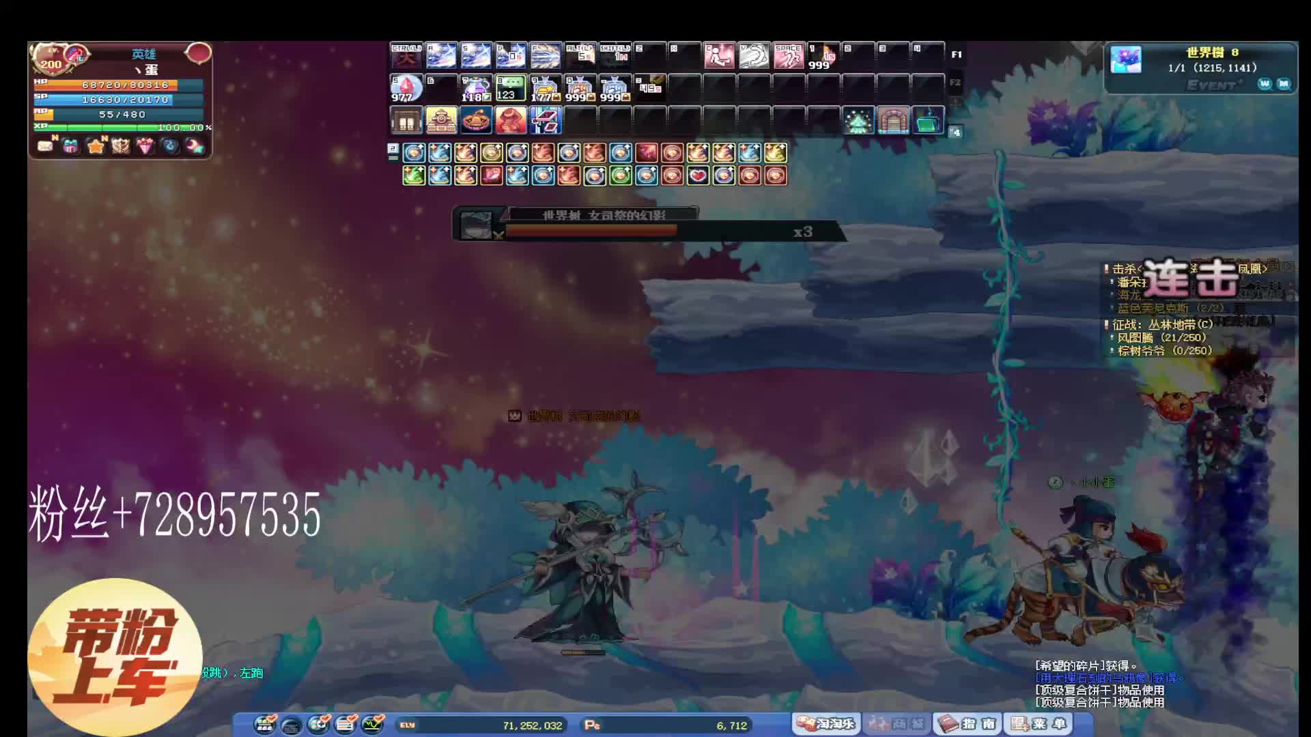Open the mail envelope icon
Image resolution: width=1311 pixels, height=737 pixels.
pos(45,146)
